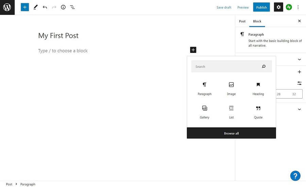Click the Publish button
This screenshot has width=306, height=187.
point(261,7)
